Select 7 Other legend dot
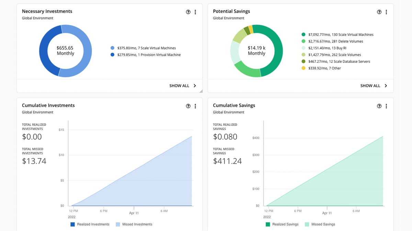 click(304, 68)
